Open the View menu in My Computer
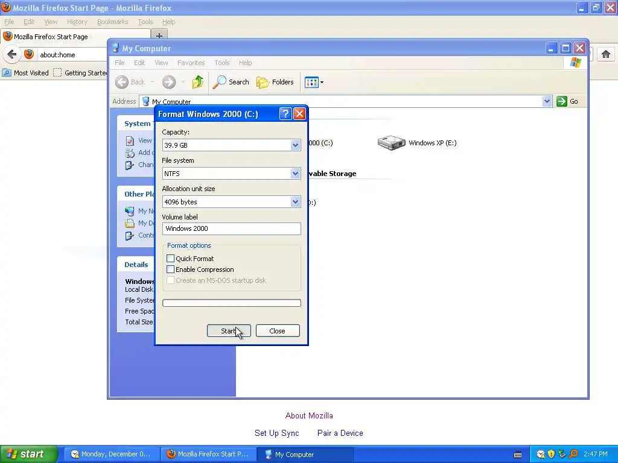Image resolution: width=618 pixels, height=463 pixels. pyautogui.click(x=161, y=63)
